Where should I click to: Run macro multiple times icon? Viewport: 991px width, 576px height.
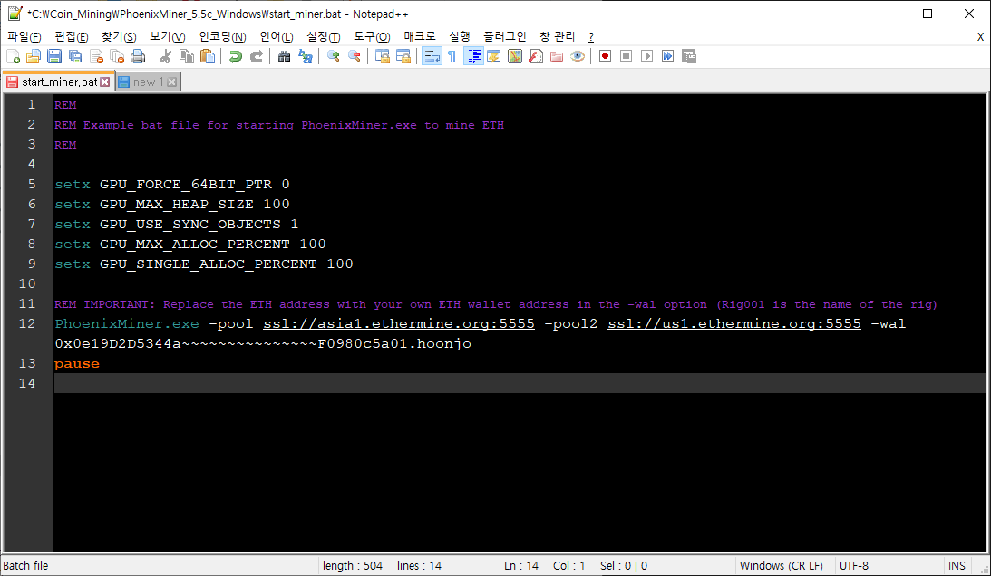pos(667,56)
